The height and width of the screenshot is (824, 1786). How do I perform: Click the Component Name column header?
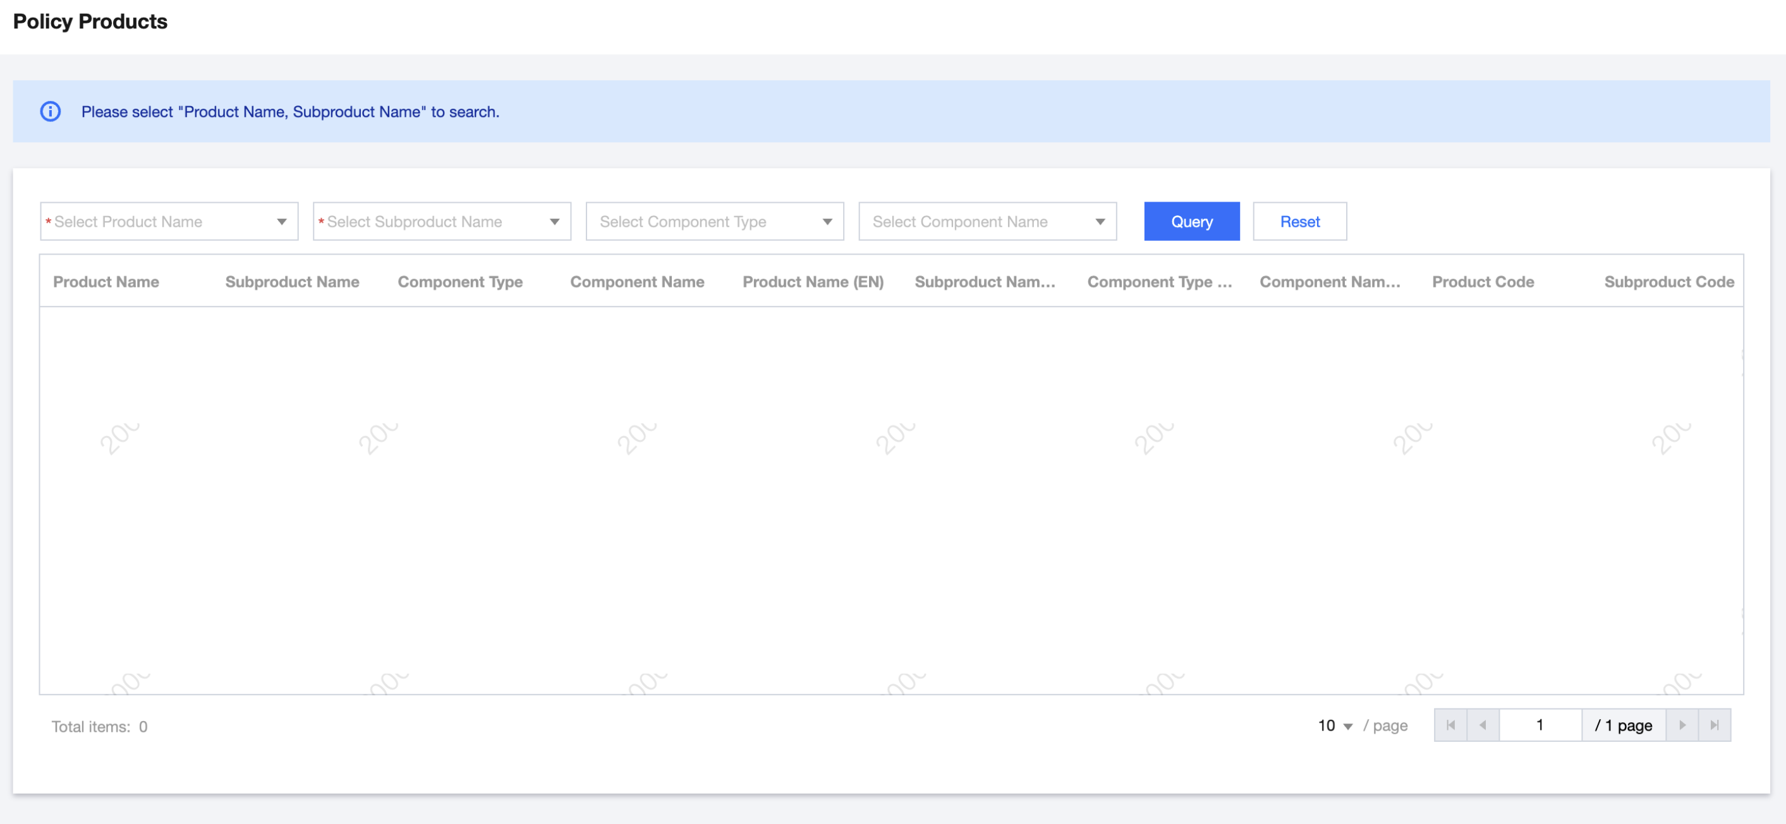click(636, 282)
